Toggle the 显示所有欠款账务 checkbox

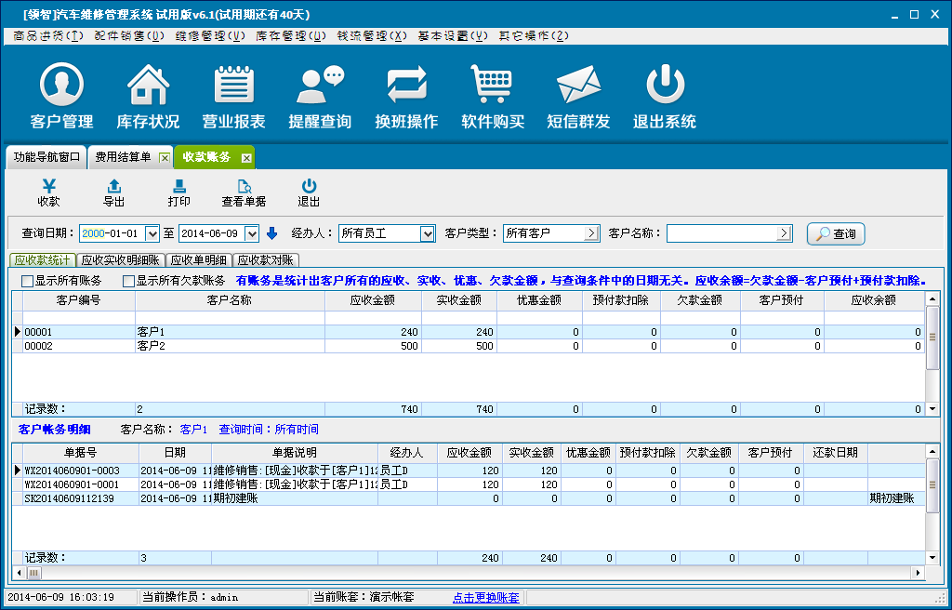(128, 281)
